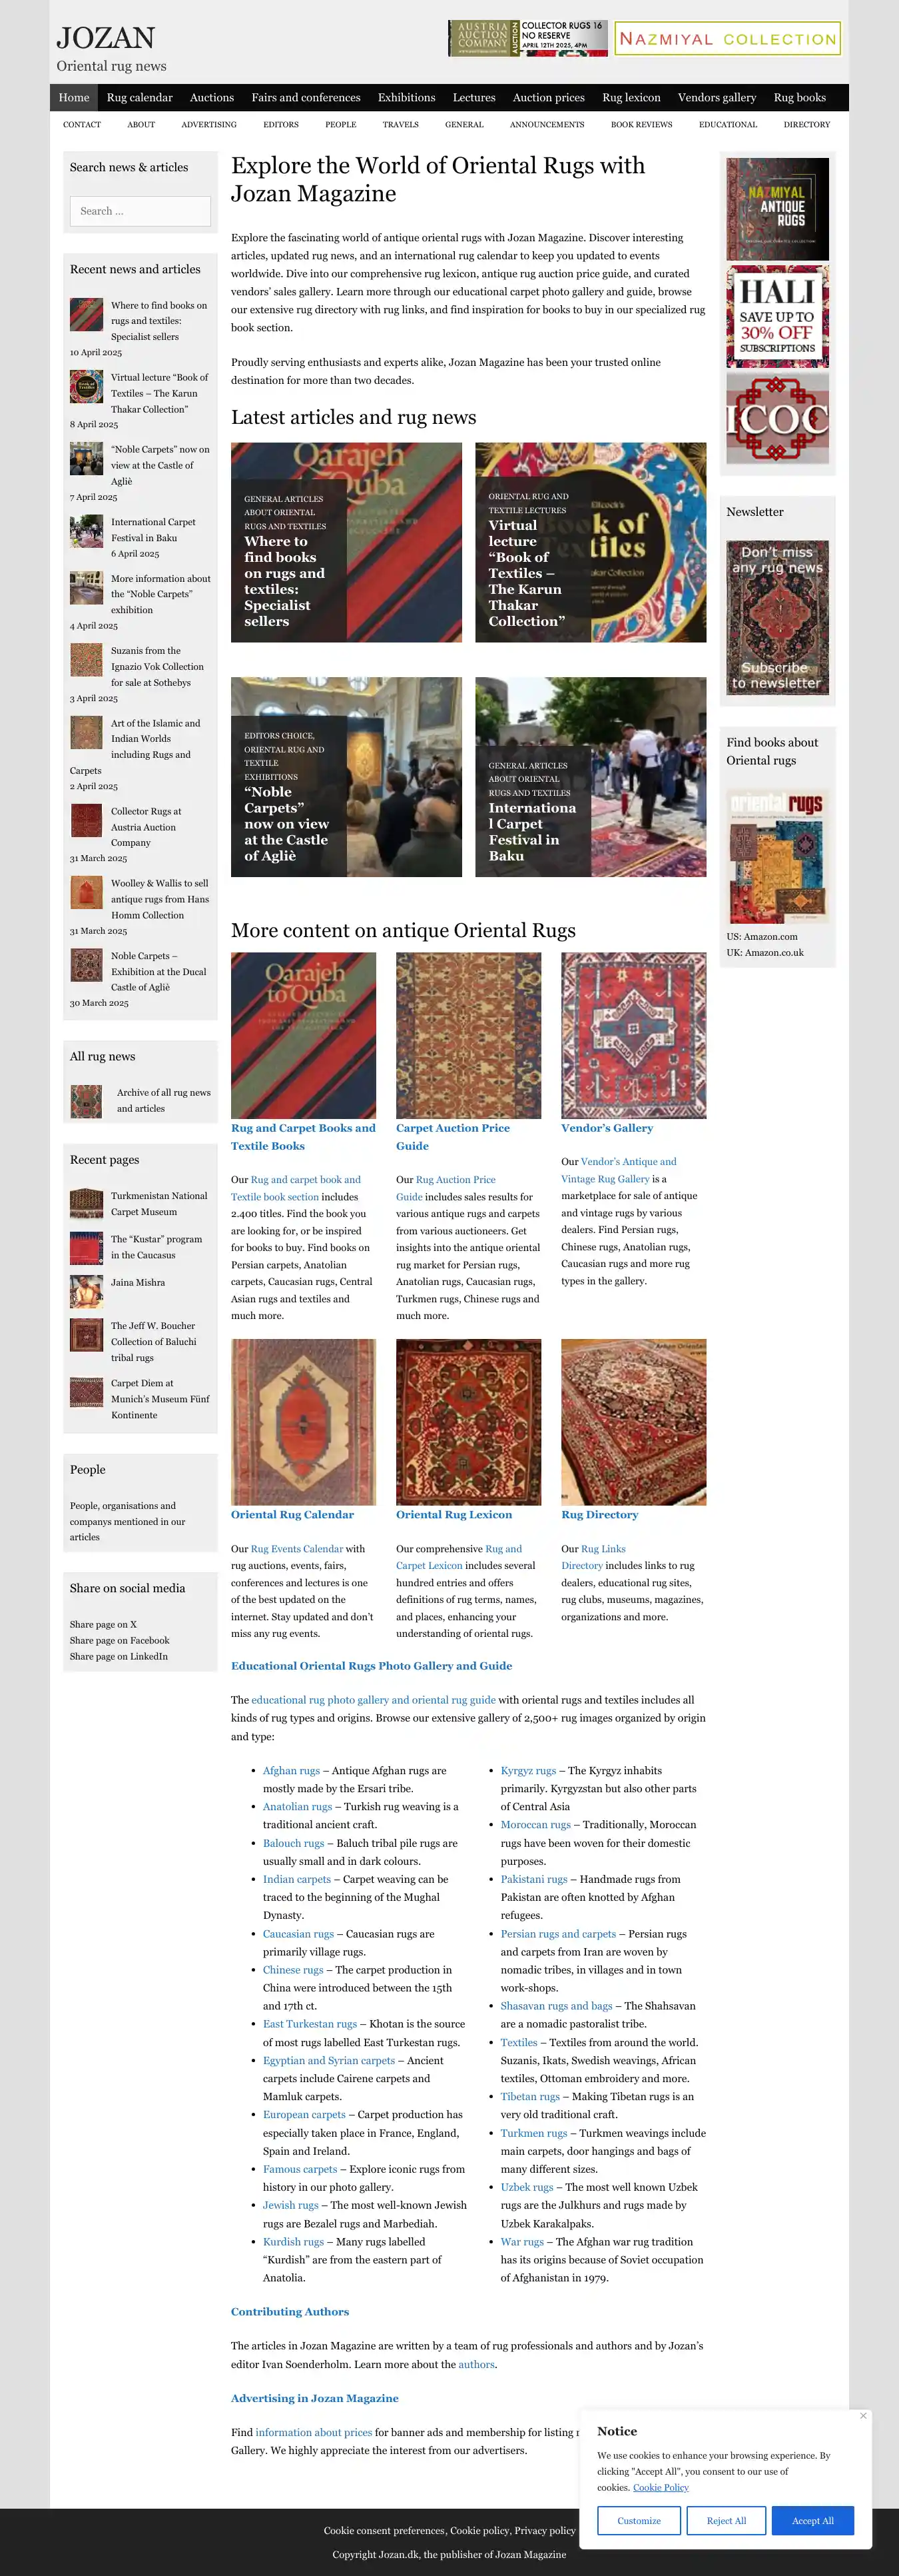The height and width of the screenshot is (2576, 899).
Task: Click the Nazmiyal Collection header banner
Action: (727, 39)
